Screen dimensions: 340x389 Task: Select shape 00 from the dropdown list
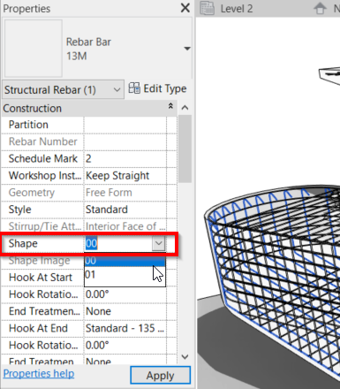(x=125, y=260)
